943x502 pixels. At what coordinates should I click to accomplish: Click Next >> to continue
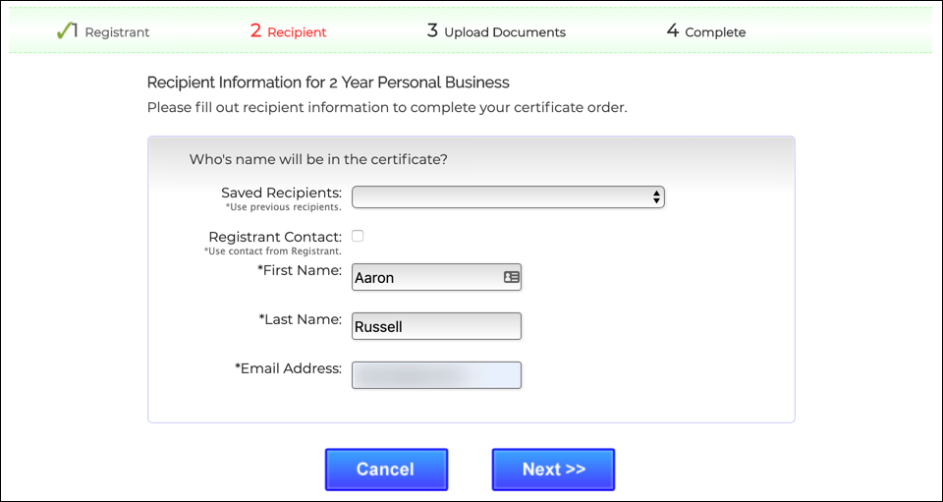point(553,470)
